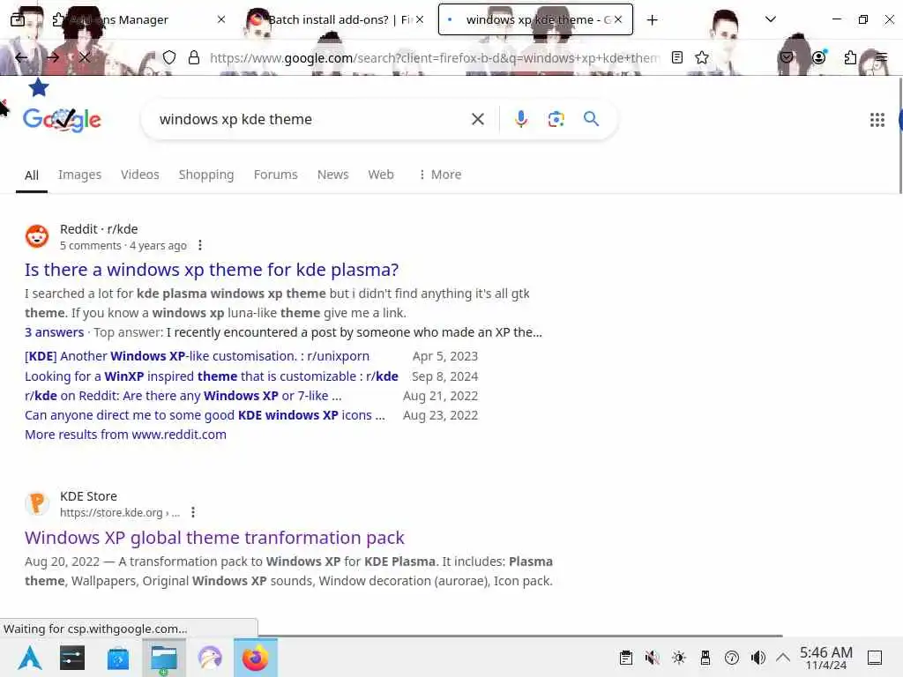Select the Videos search tab

[140, 175]
